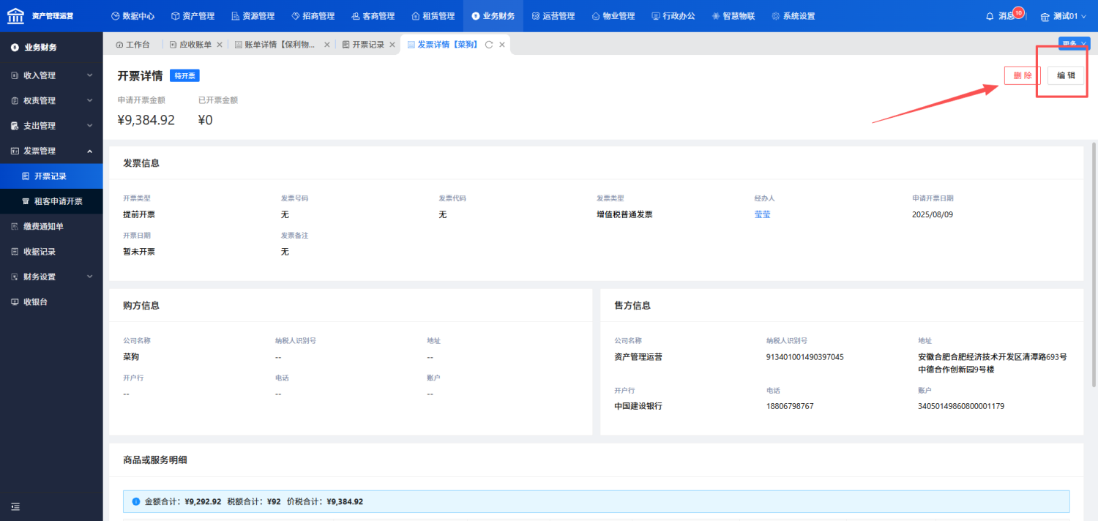Screen dimensions: 1098x521
Task: Switch to the 工作台 tab
Action: point(132,45)
